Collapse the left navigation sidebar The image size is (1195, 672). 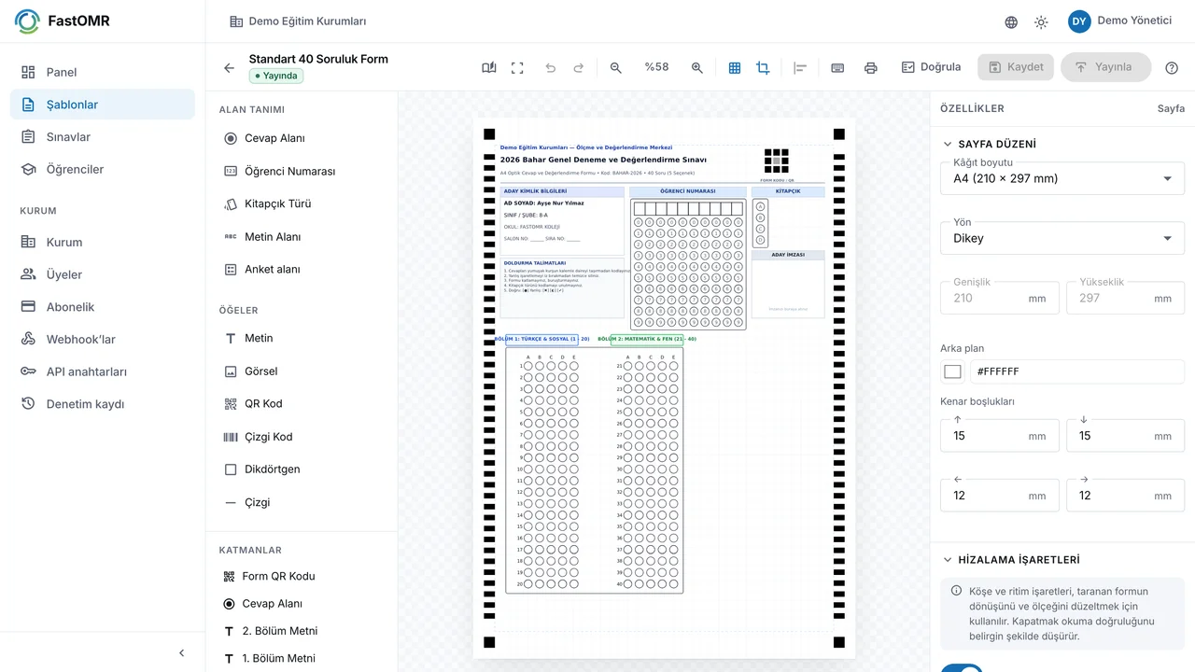(182, 653)
